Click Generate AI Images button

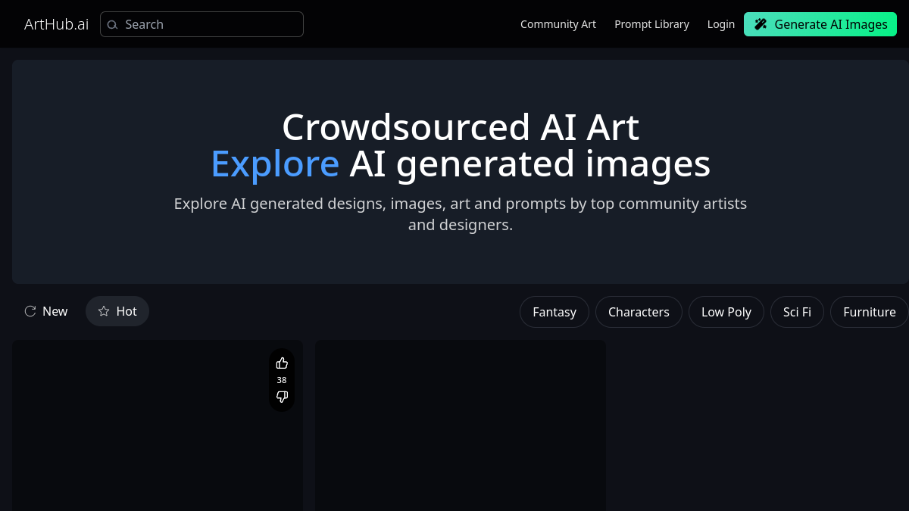coord(820,24)
